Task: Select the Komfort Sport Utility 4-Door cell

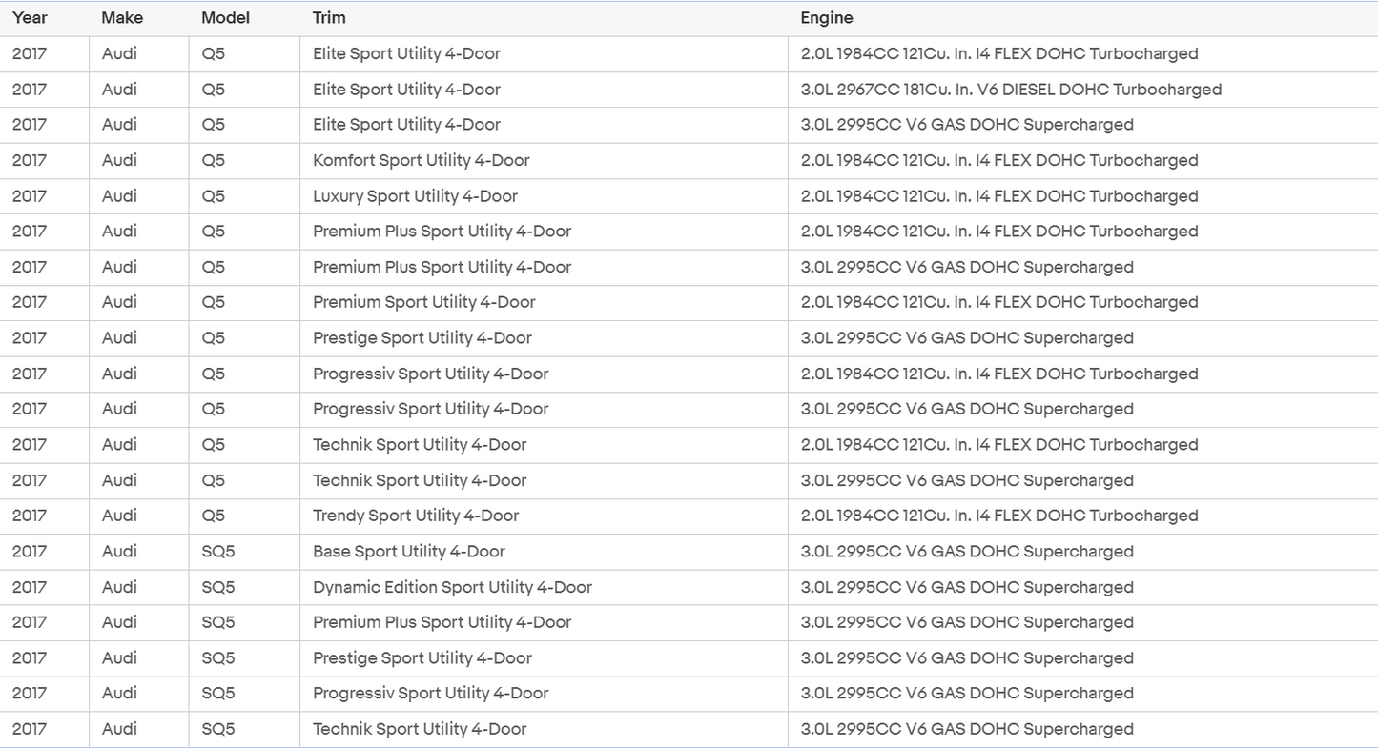Action: tap(545, 161)
